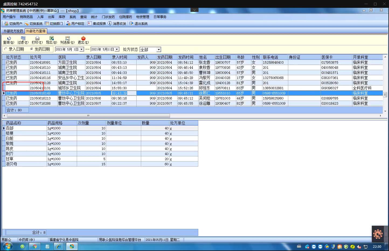This screenshot has width=389, height=251.
Task: Select the 录入日期 radio button
Action: pos(6,49)
